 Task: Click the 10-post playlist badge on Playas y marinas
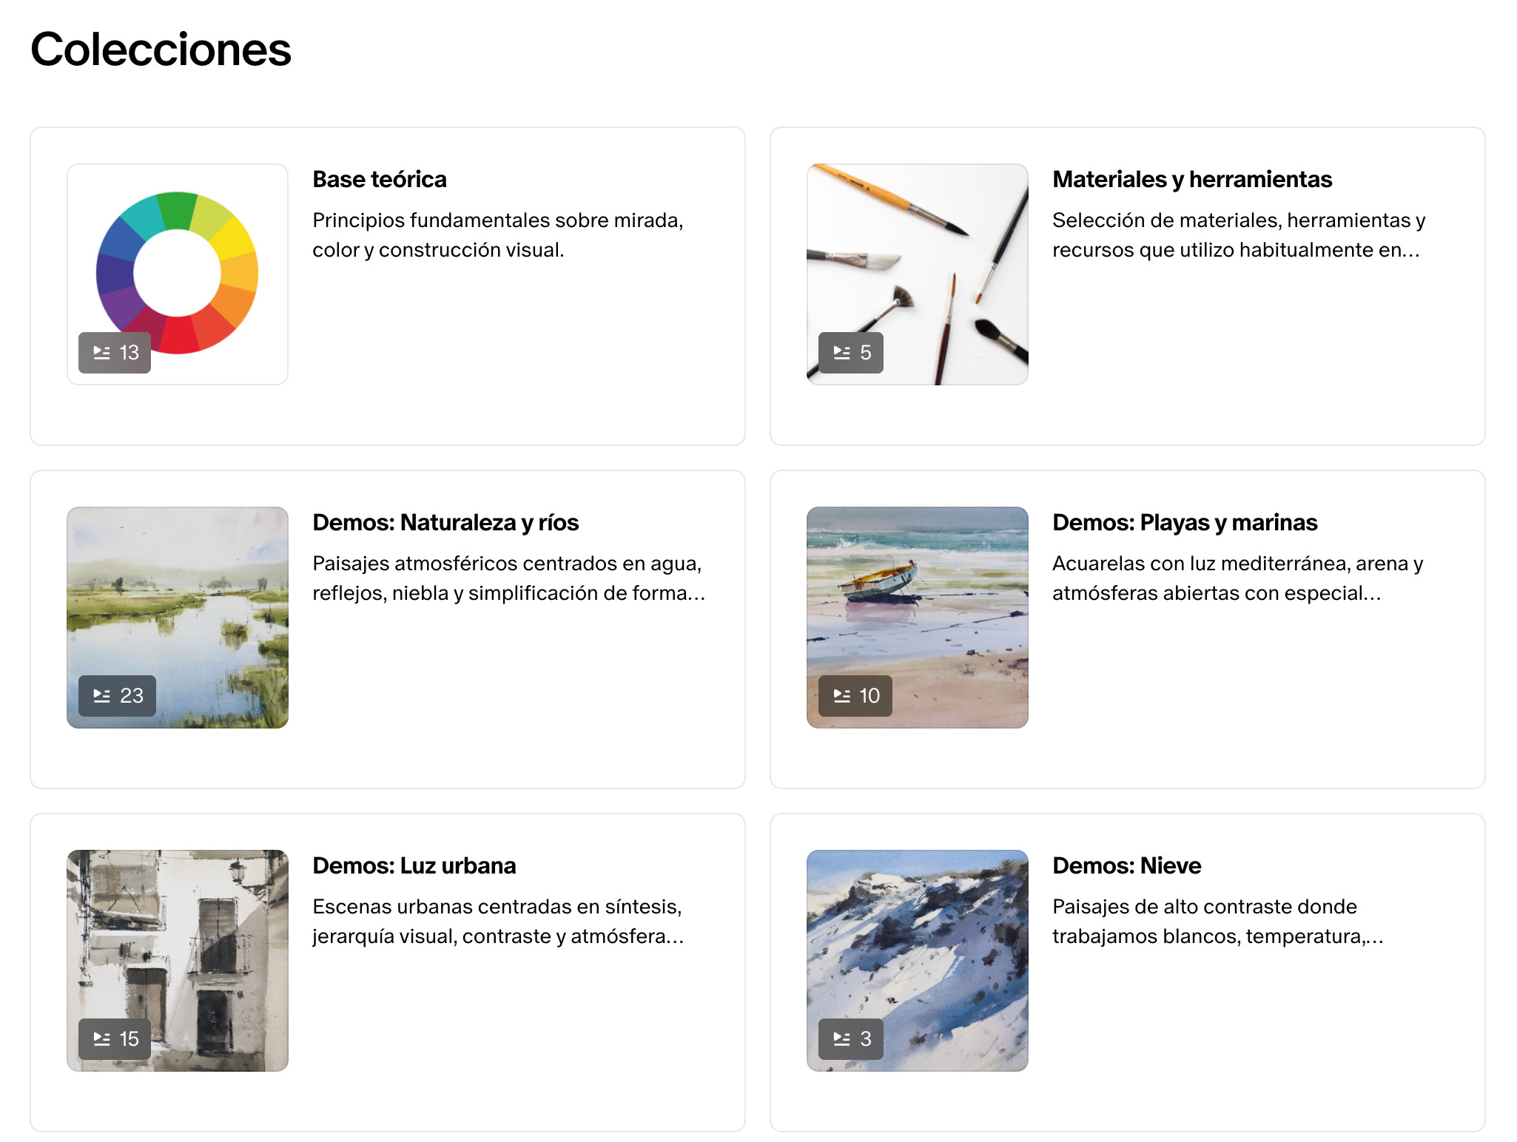point(855,696)
